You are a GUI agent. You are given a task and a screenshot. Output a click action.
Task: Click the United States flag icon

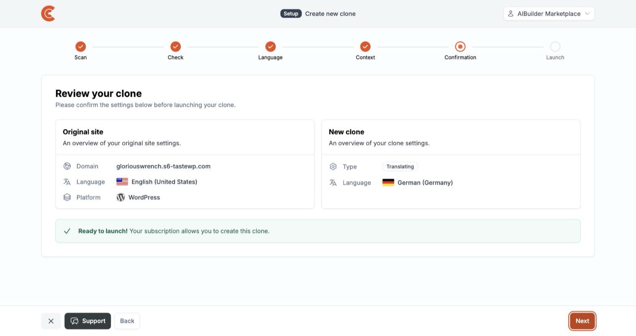coord(122,182)
